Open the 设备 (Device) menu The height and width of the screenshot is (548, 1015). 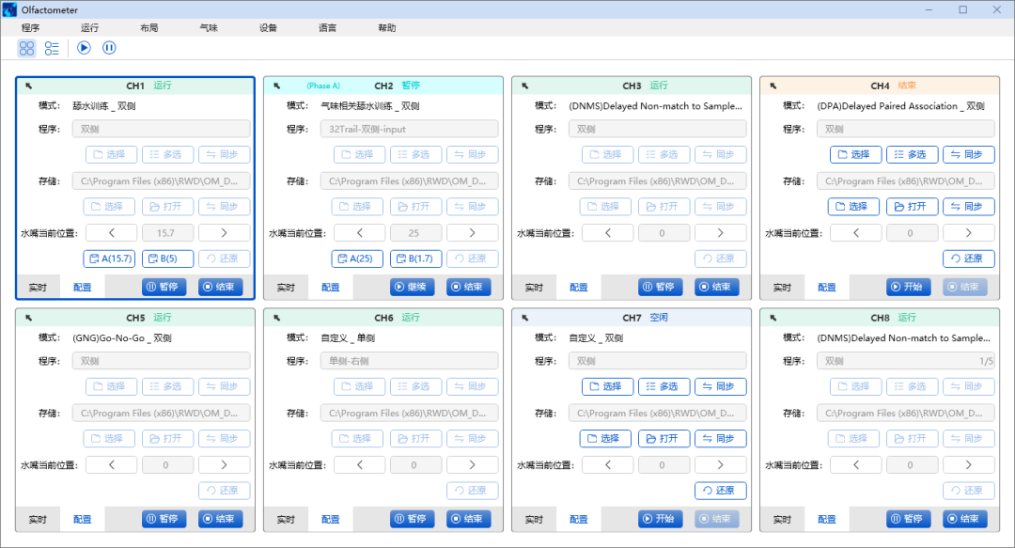tap(267, 27)
